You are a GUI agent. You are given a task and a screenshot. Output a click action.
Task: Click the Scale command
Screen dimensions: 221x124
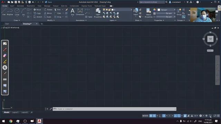[x=48, y=17]
